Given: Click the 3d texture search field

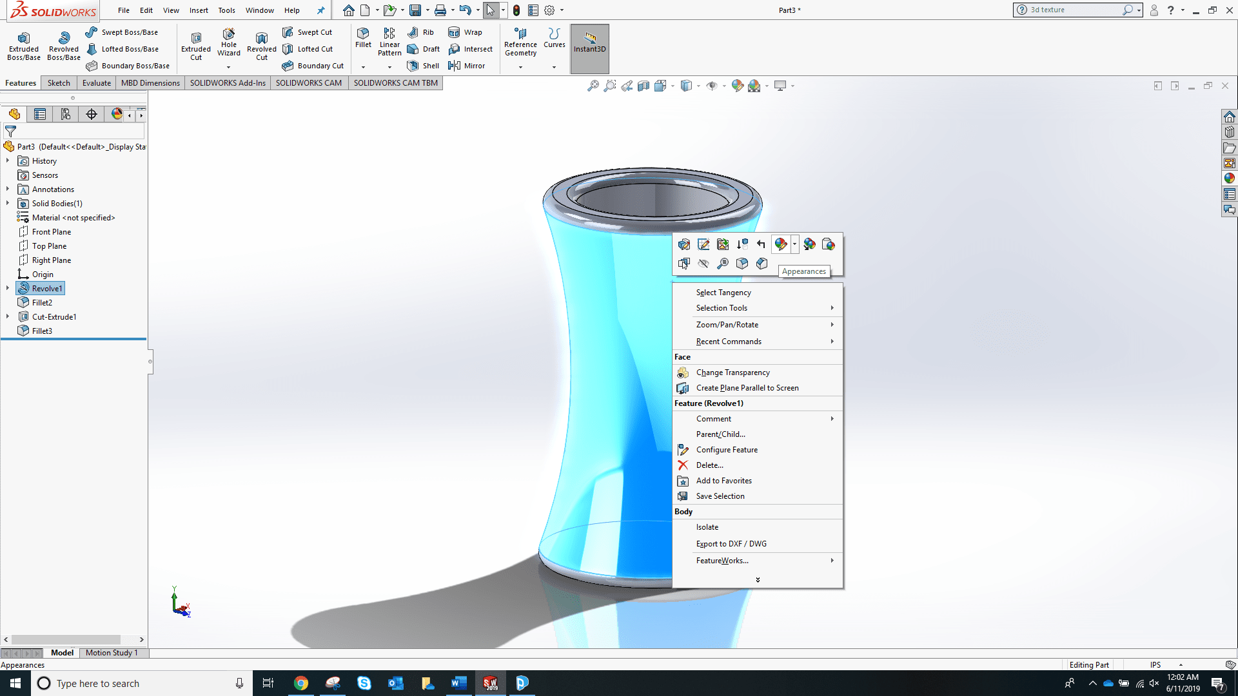Looking at the screenshot, I should coord(1070,10).
